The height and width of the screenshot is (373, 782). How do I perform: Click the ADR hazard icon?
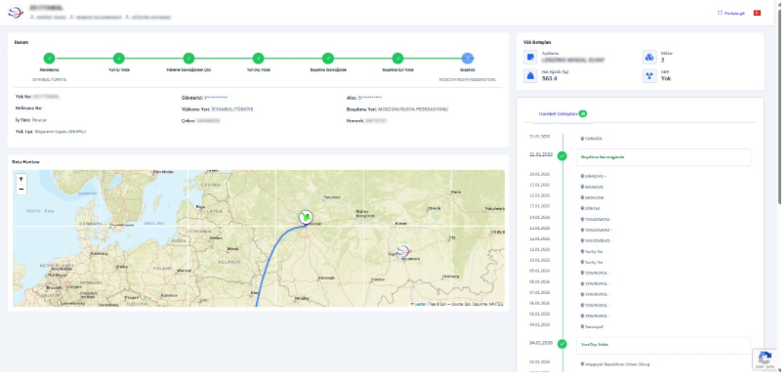coord(648,75)
